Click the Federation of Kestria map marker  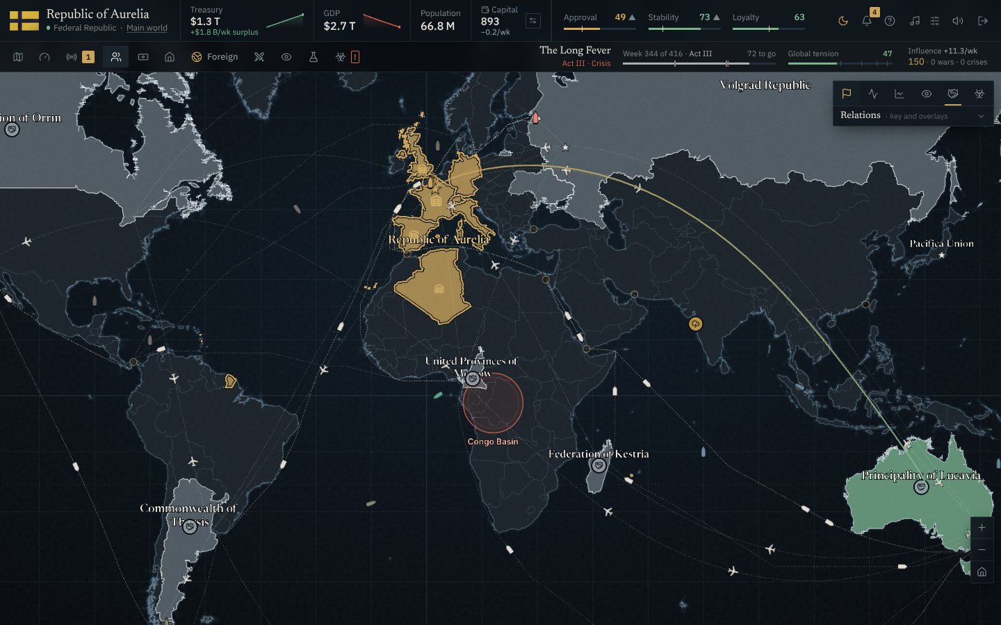pyautogui.click(x=599, y=466)
